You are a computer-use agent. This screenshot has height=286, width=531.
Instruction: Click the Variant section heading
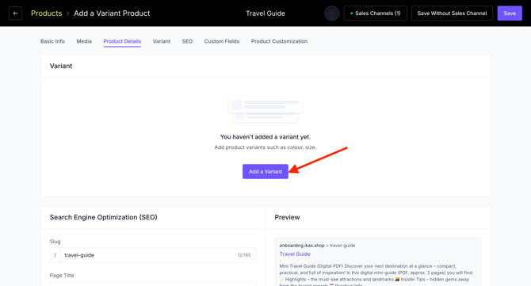(61, 66)
